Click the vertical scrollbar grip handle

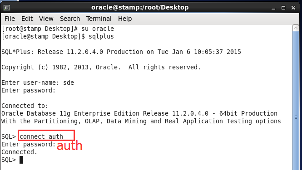tap(296, 117)
